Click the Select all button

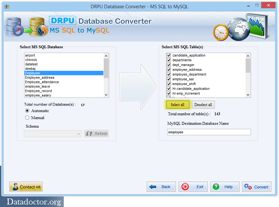pyautogui.click(x=178, y=105)
